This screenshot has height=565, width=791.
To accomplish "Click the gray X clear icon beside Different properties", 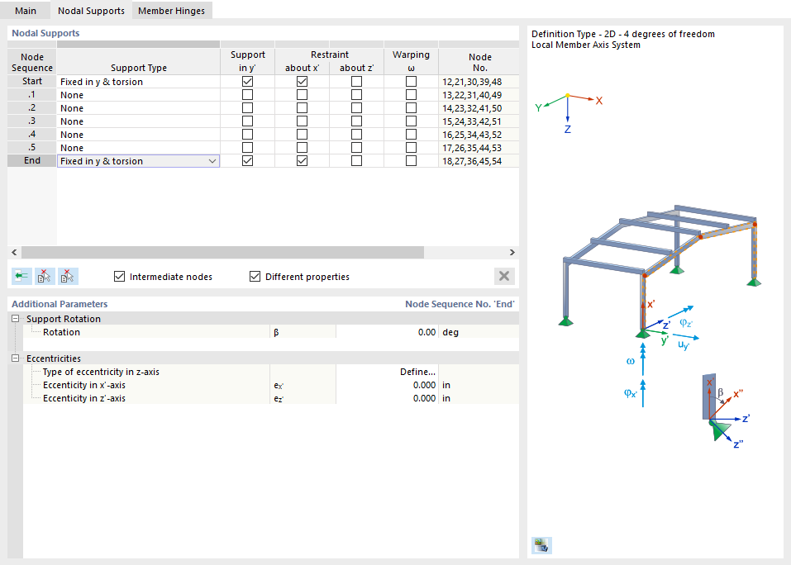I will point(503,276).
